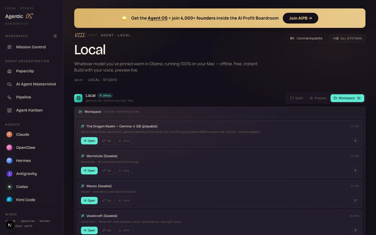Select the OpenClaw agent avatar

(x=9, y=148)
